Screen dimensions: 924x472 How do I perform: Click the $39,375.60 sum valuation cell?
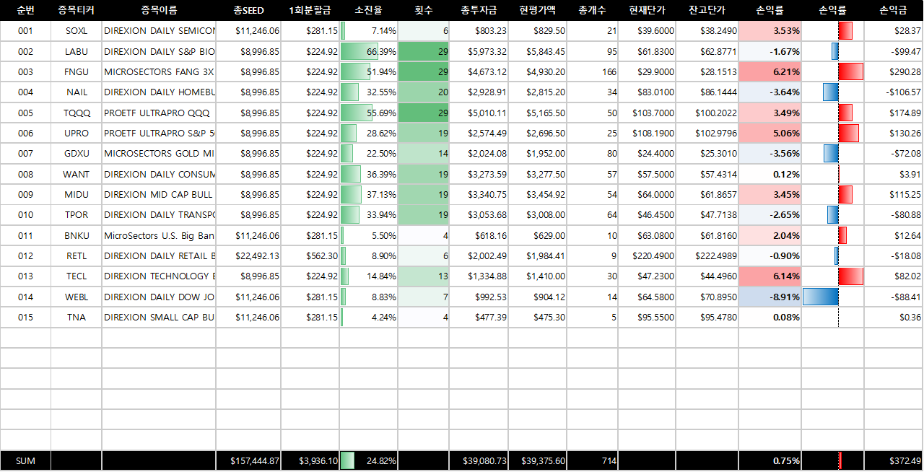(x=537, y=461)
